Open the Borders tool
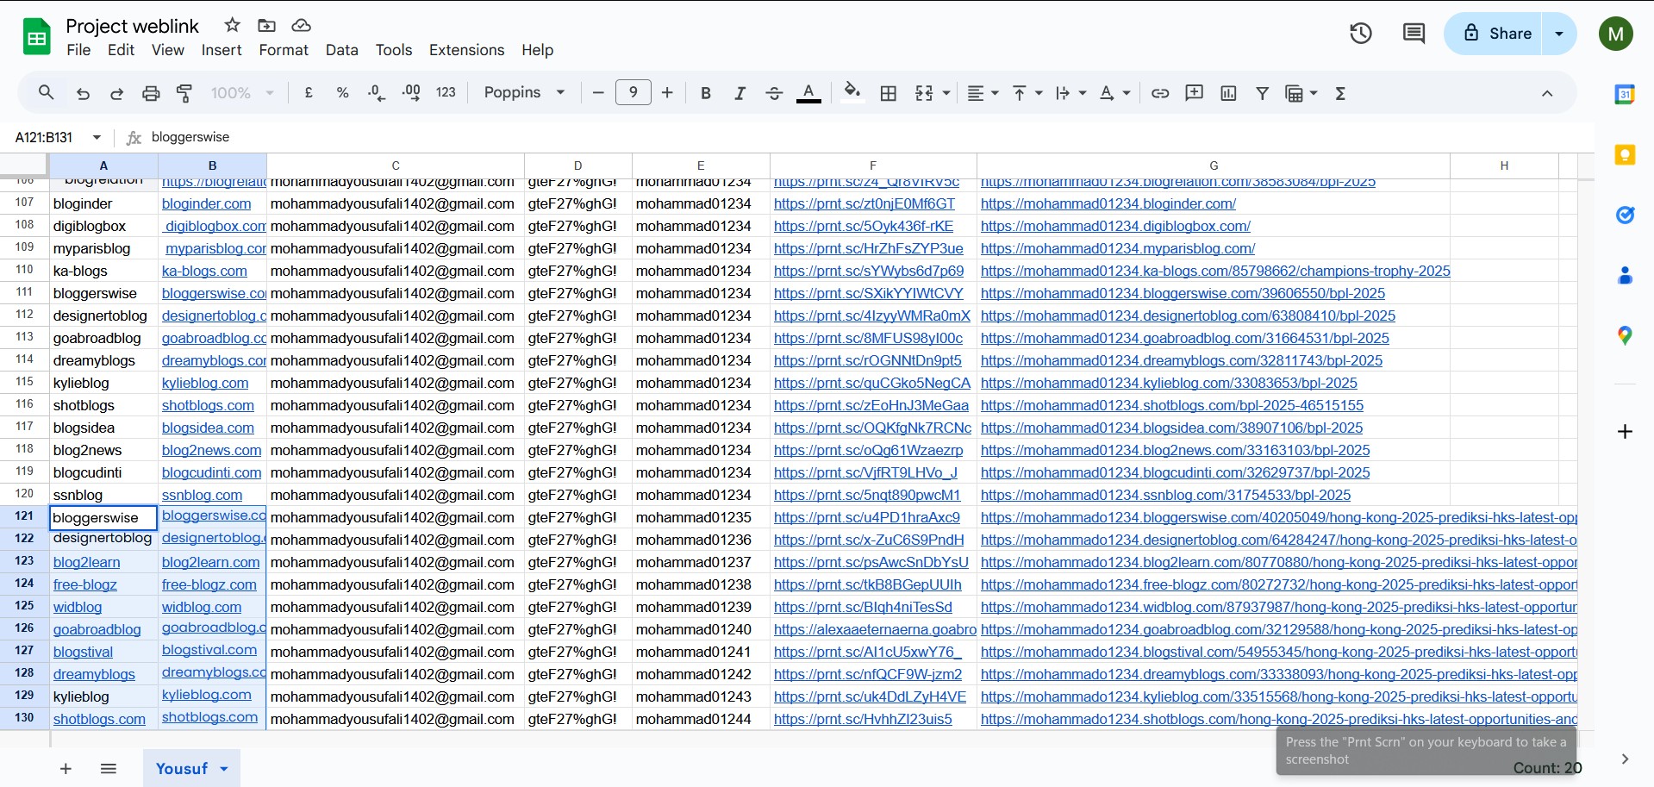This screenshot has height=787, width=1654. tap(888, 93)
